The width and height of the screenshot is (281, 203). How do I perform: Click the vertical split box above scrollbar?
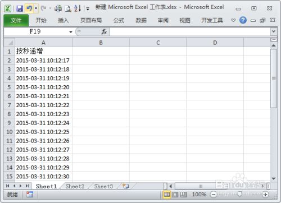coord(274,40)
